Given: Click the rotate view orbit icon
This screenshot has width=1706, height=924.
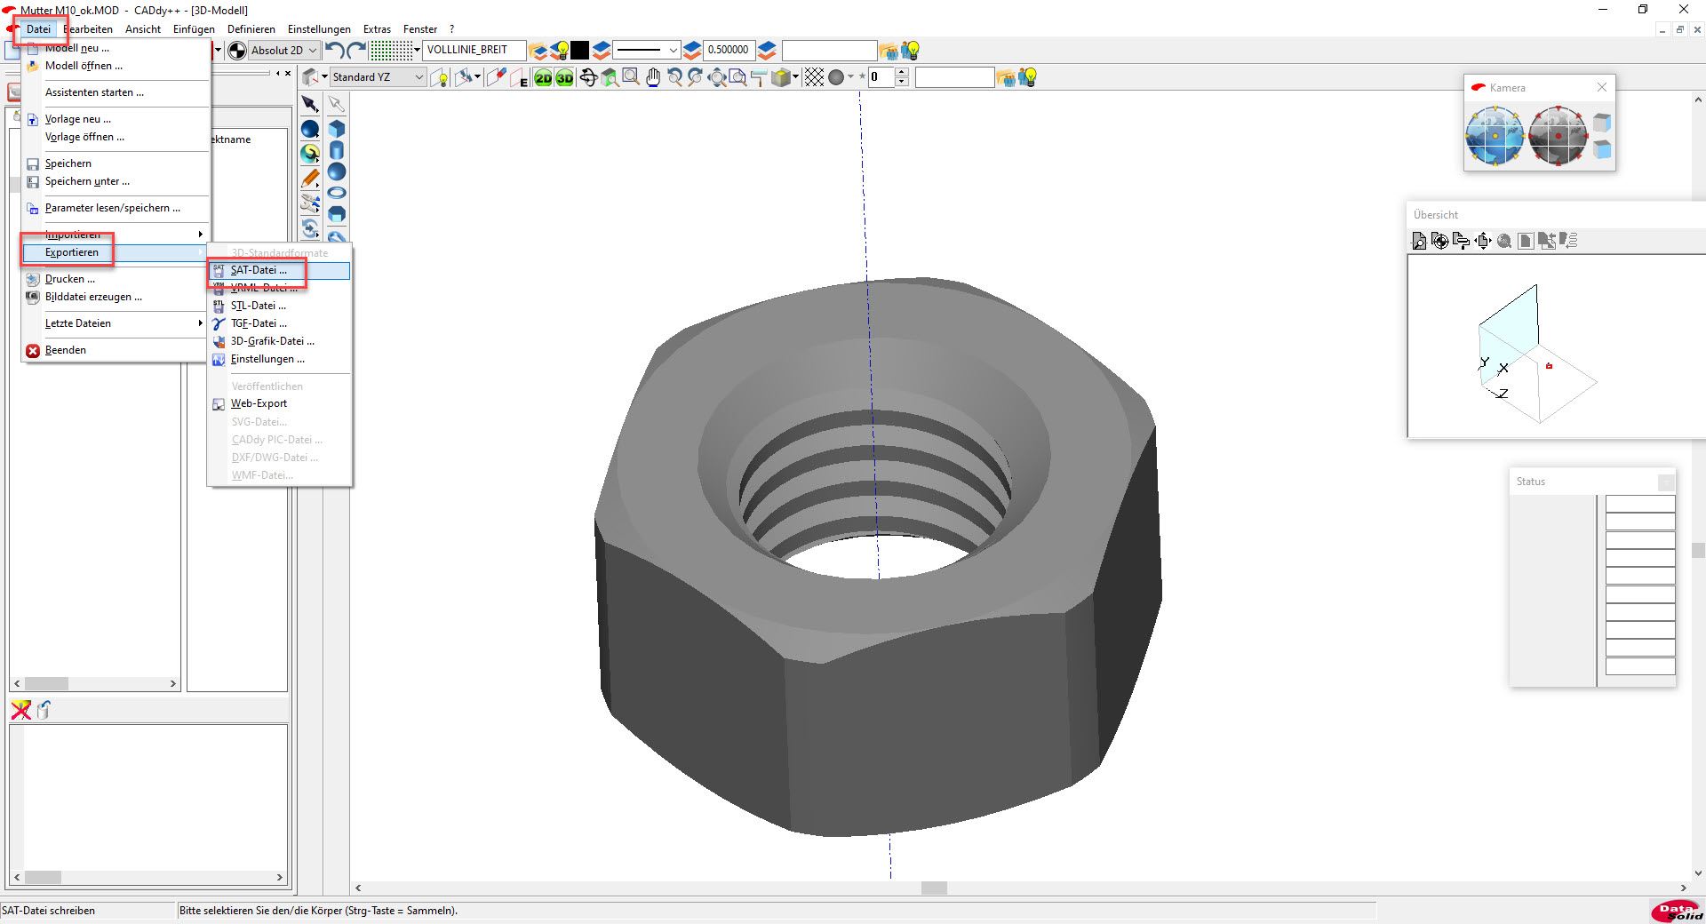Looking at the screenshot, I should pos(587,78).
